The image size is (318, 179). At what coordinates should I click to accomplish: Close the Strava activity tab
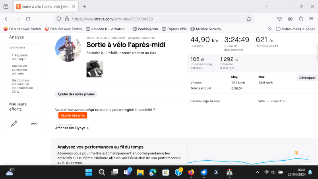pyautogui.click(x=74, y=6)
